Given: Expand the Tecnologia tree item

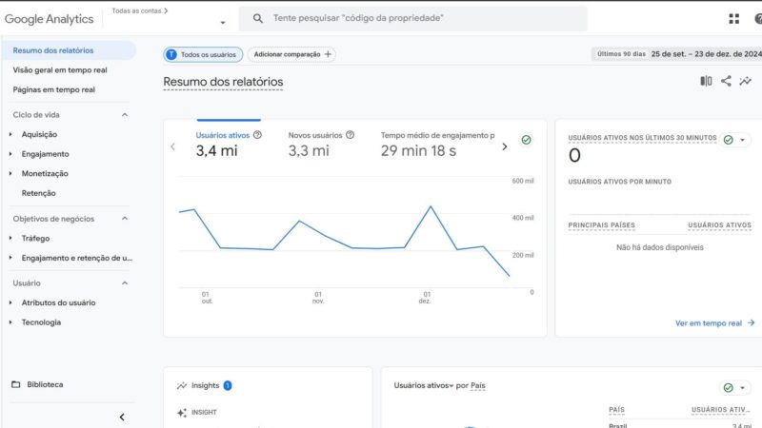Looking at the screenshot, I should (10, 321).
